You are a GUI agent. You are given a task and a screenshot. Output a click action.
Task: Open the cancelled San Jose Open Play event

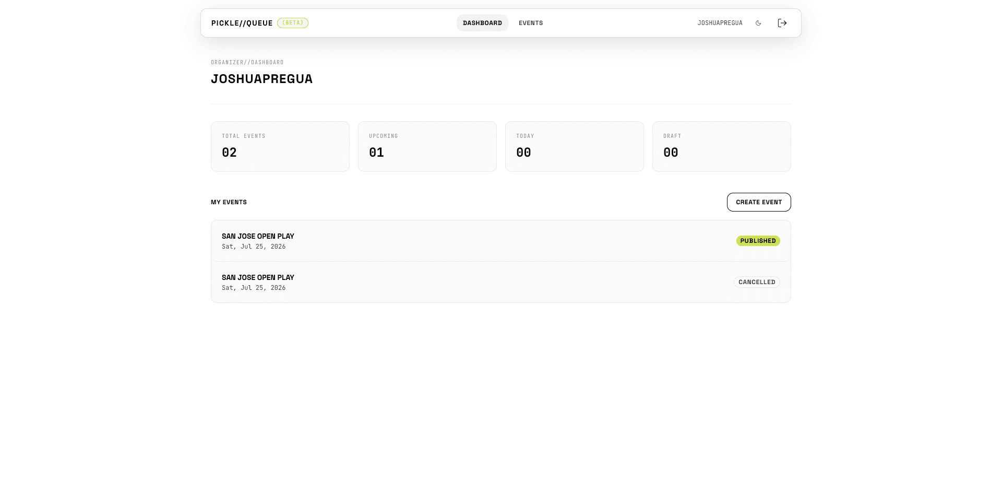point(501,282)
